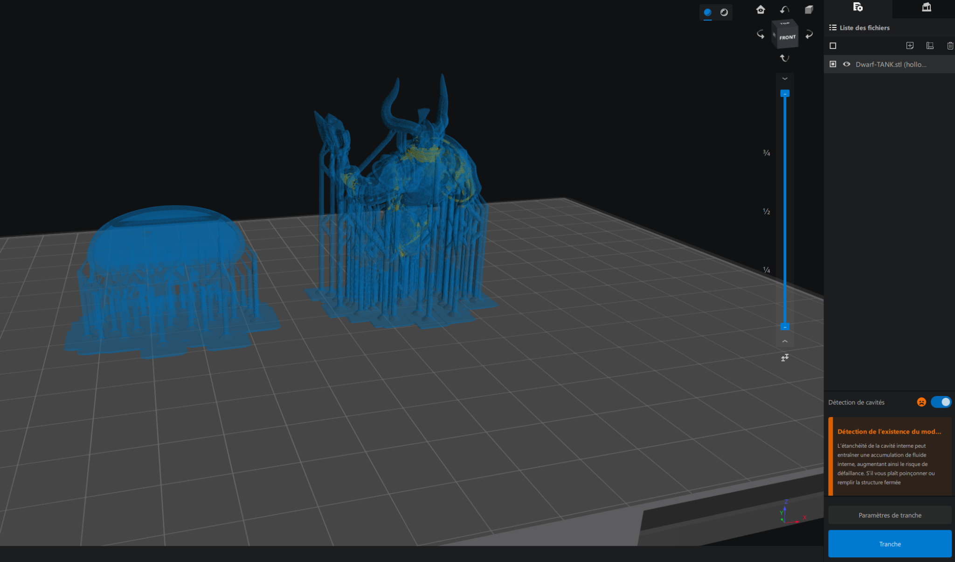Viewport: 955px width, 562px height.
Task: Click the chevron below layer slider
Action: (785, 341)
